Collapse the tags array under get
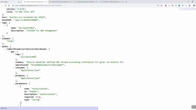This screenshot has height=110, width=196. [x=13, y=54]
